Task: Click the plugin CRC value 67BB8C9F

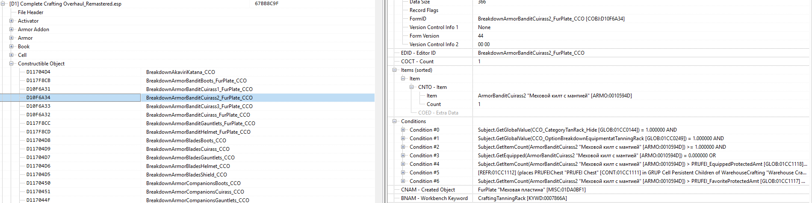Action: point(266,3)
